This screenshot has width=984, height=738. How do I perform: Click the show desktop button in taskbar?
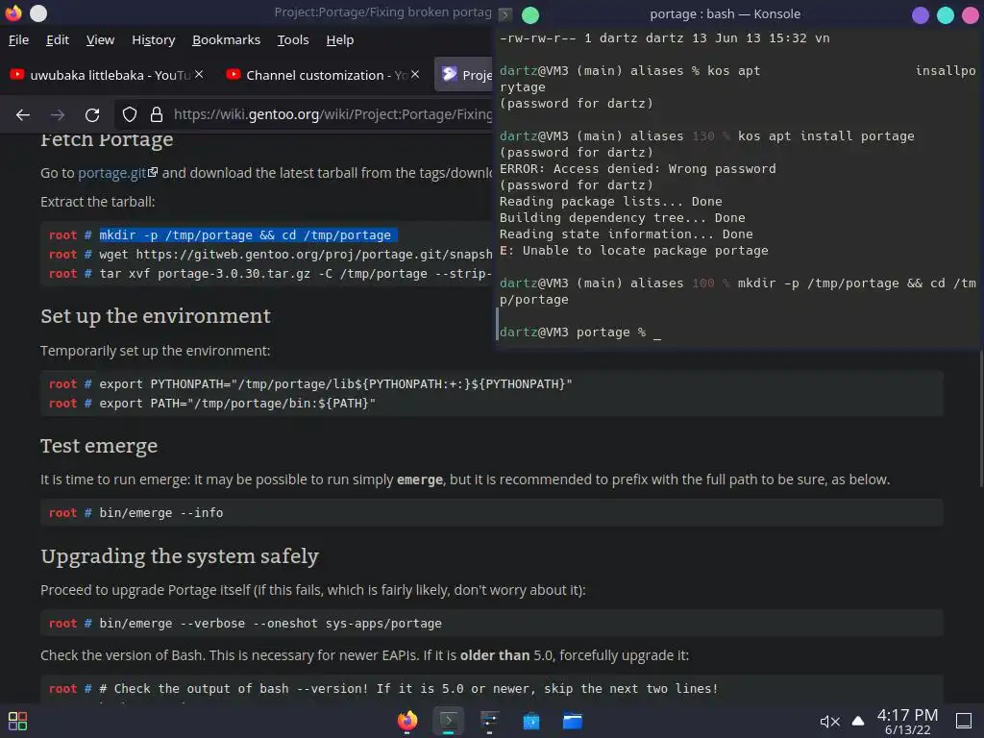tap(964, 721)
